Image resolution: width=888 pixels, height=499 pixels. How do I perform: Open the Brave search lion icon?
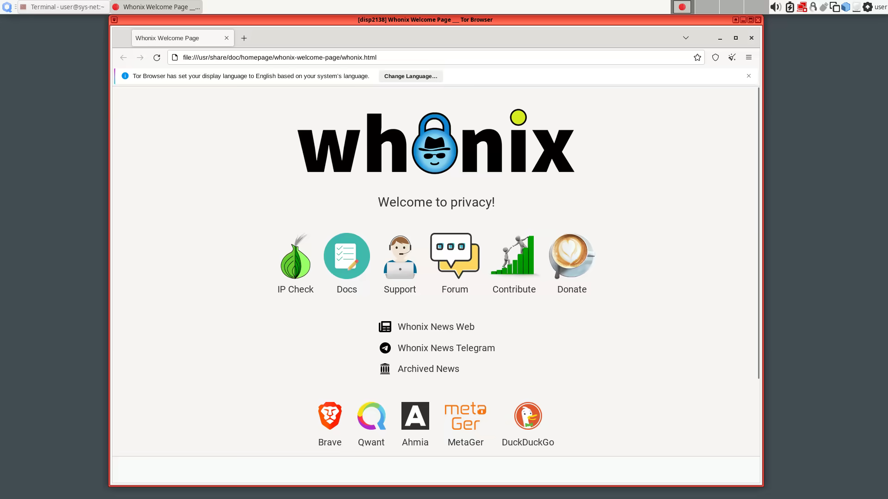click(330, 416)
